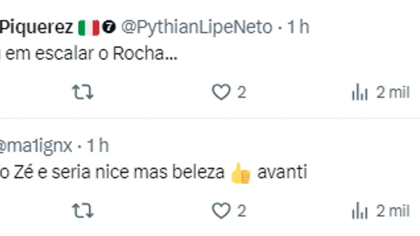Click the '2 mil' view count on @ma1ignx's reply
The height and width of the screenshot is (236, 420).
[x=393, y=211]
